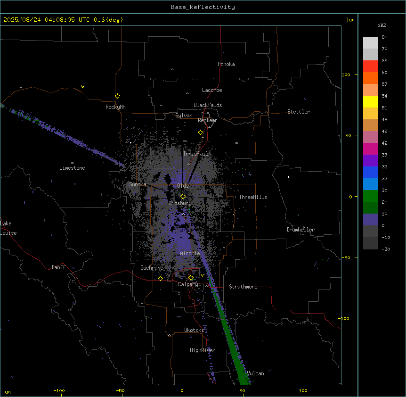The image size is (406, 397).
Task: Click the Vulcan label
Action: point(256,373)
